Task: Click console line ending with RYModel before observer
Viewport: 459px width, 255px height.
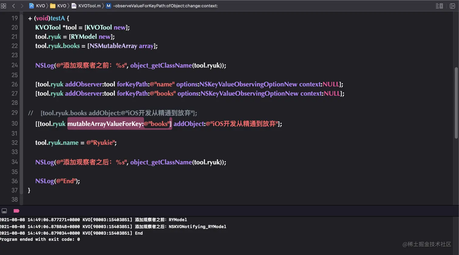Action: pyautogui.click(x=93, y=220)
